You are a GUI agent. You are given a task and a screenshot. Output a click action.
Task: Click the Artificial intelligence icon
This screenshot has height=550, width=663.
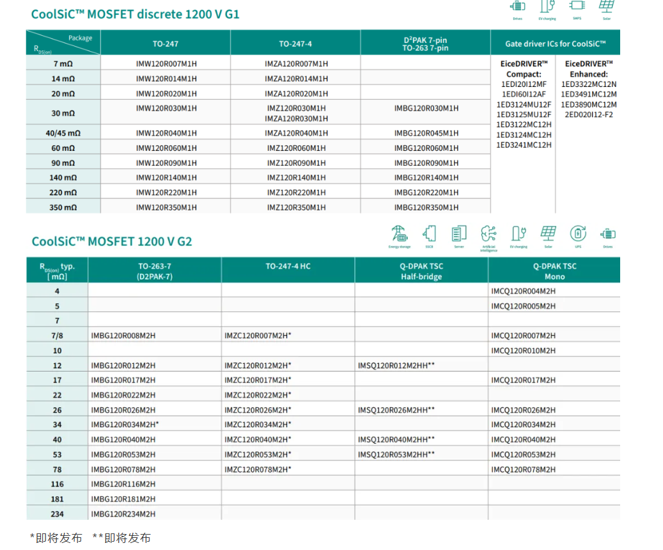(x=488, y=234)
